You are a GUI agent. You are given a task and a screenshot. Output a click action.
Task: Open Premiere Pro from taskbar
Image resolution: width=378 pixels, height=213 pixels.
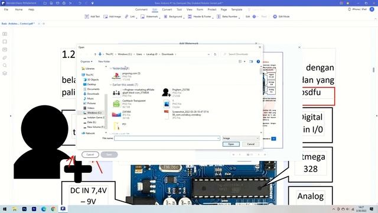point(34,209)
